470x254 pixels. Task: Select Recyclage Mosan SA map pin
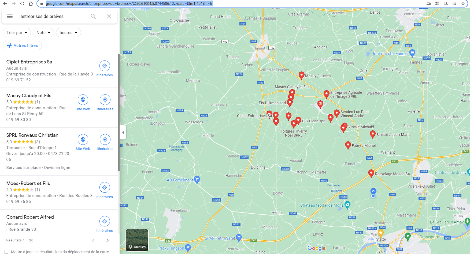[x=371, y=174]
